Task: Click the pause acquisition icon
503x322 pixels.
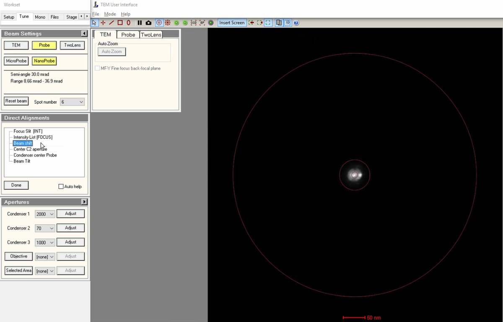Action: tap(140, 23)
